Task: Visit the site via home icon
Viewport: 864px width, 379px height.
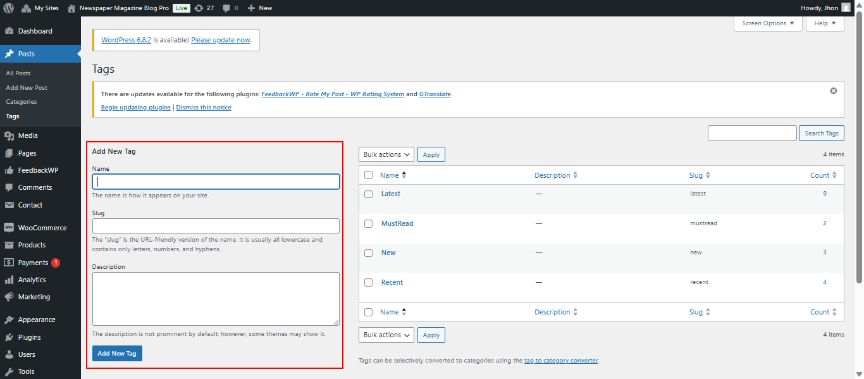Action: (71, 8)
